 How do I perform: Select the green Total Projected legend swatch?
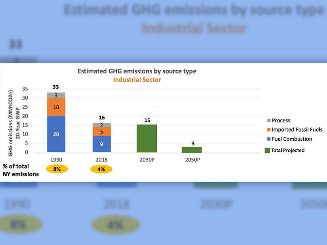point(267,150)
